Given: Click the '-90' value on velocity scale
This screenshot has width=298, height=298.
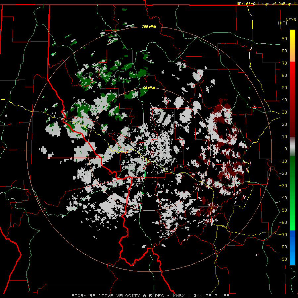Looking at the screenshot, I should tap(283, 259).
